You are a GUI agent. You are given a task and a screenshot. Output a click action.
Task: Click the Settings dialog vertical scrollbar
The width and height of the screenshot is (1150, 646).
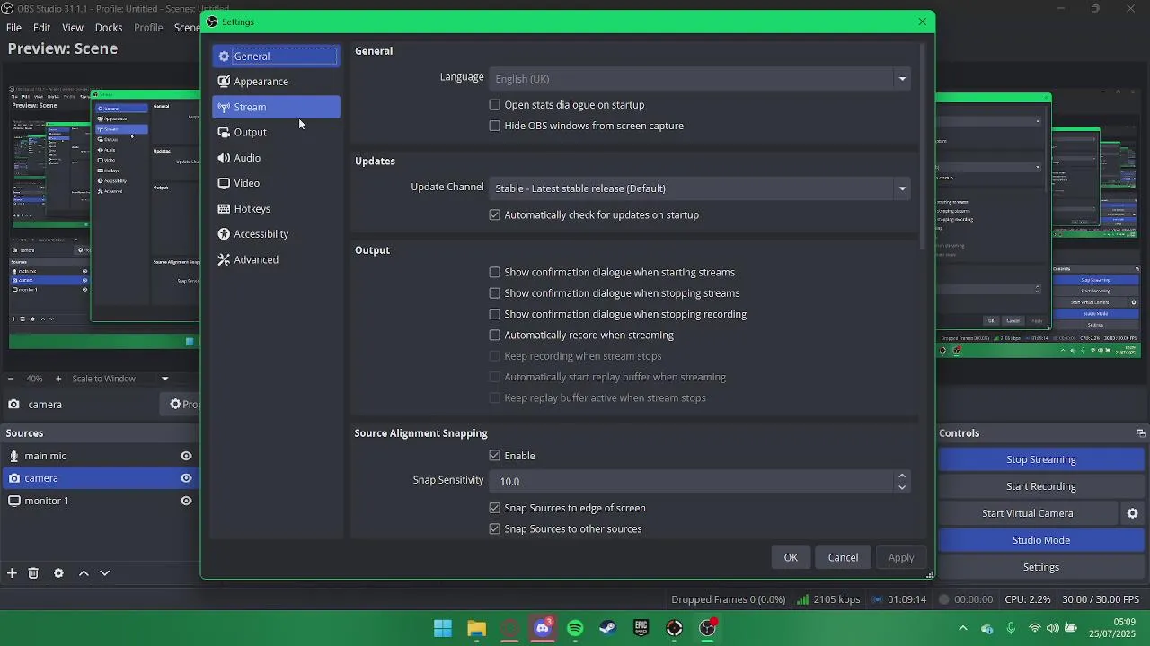[x=924, y=146]
